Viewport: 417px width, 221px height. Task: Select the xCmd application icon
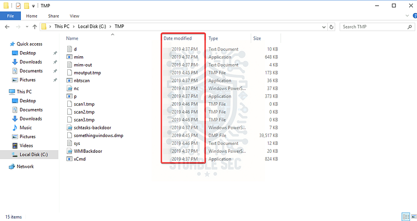point(69,159)
